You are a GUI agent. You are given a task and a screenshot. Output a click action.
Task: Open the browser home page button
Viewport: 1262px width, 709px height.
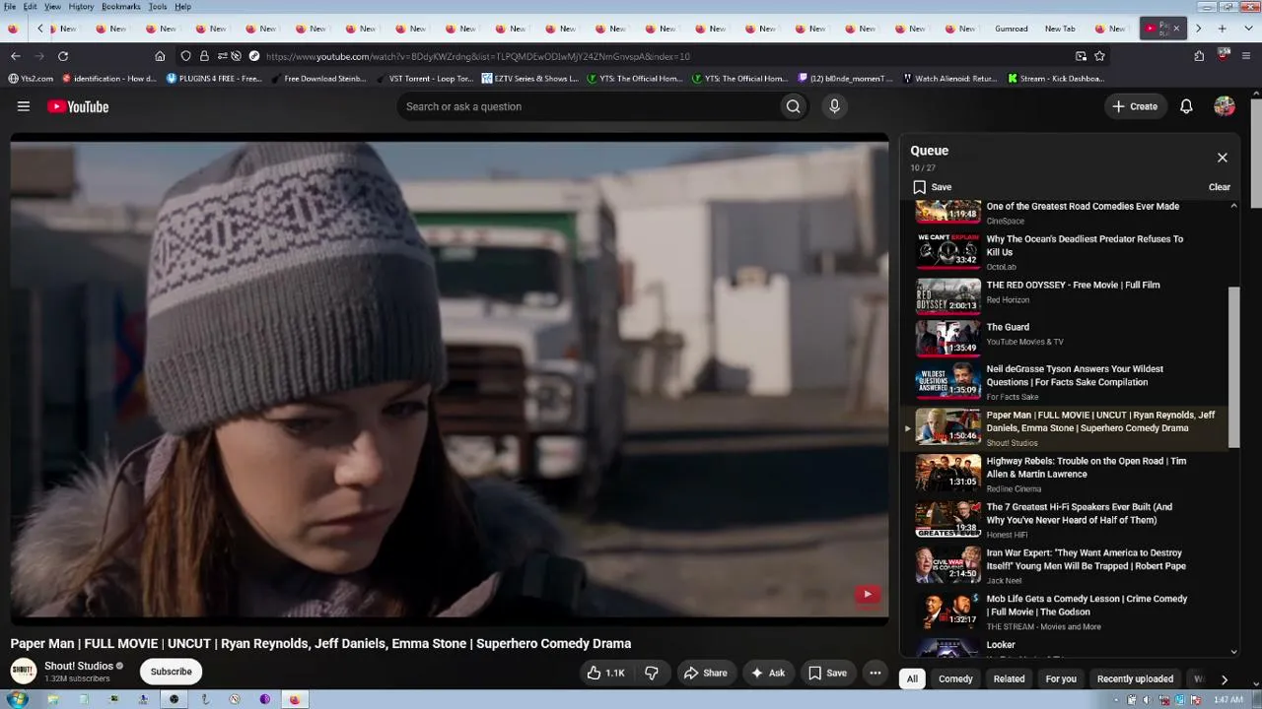tap(160, 56)
